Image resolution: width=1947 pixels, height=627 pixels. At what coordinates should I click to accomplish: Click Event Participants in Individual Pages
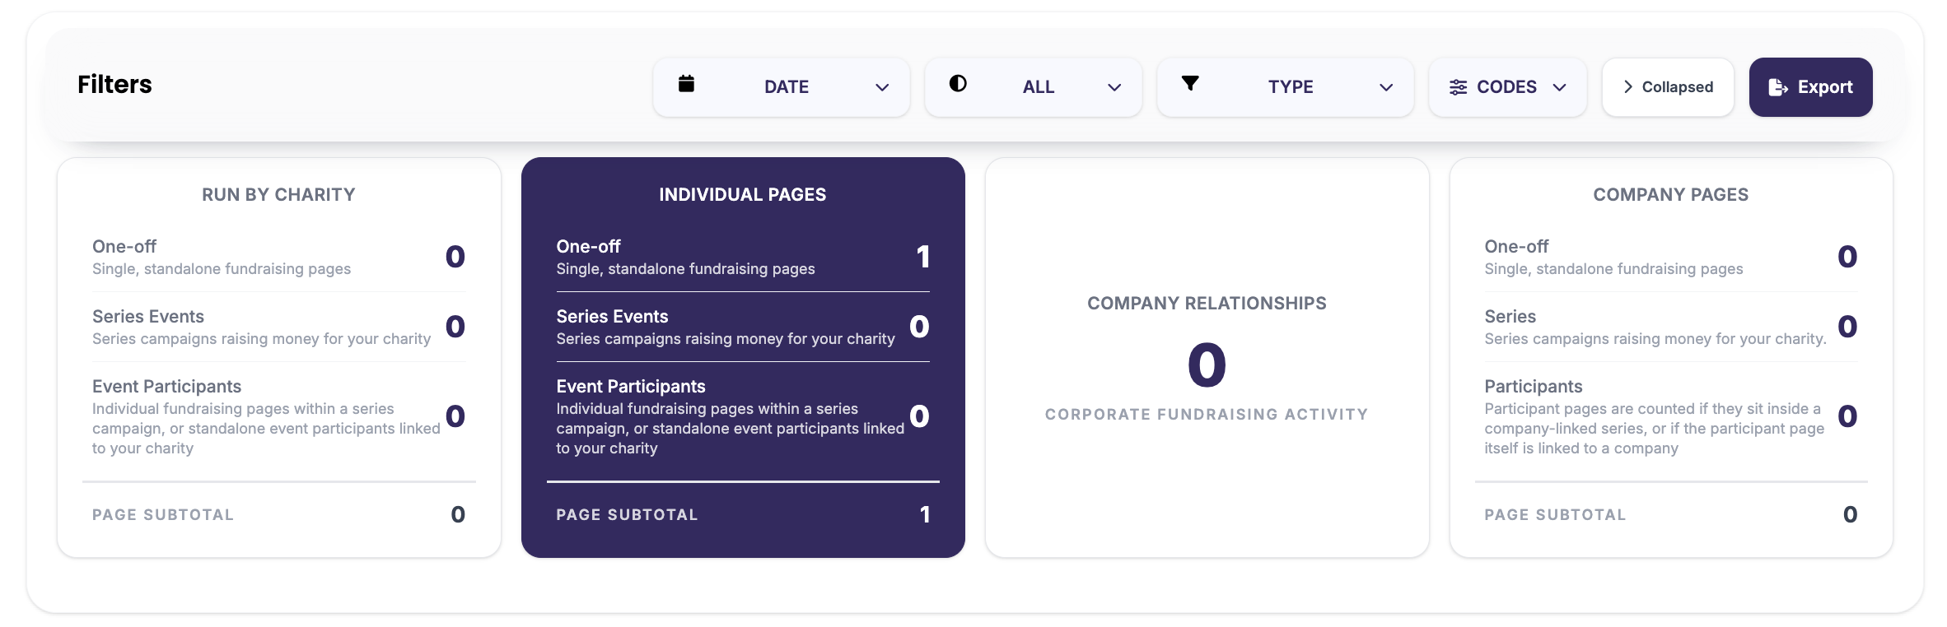[742, 416]
